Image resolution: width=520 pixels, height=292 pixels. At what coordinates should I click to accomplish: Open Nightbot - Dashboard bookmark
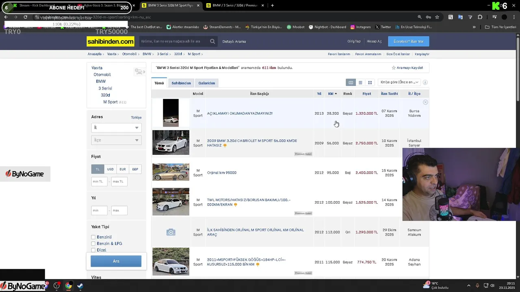tap(327, 27)
